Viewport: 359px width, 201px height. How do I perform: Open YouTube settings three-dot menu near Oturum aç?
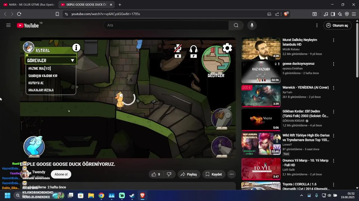coord(317,25)
